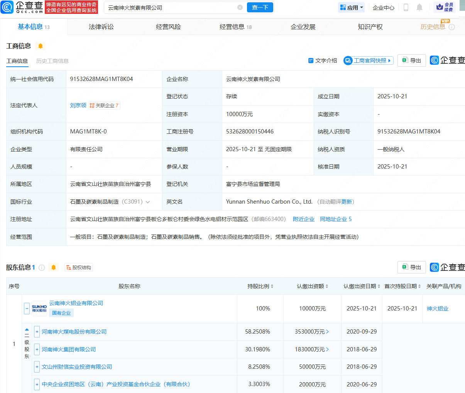The image size is (465, 393).
Task: Switch to the 法律诉讼 tab
Action: (101, 27)
